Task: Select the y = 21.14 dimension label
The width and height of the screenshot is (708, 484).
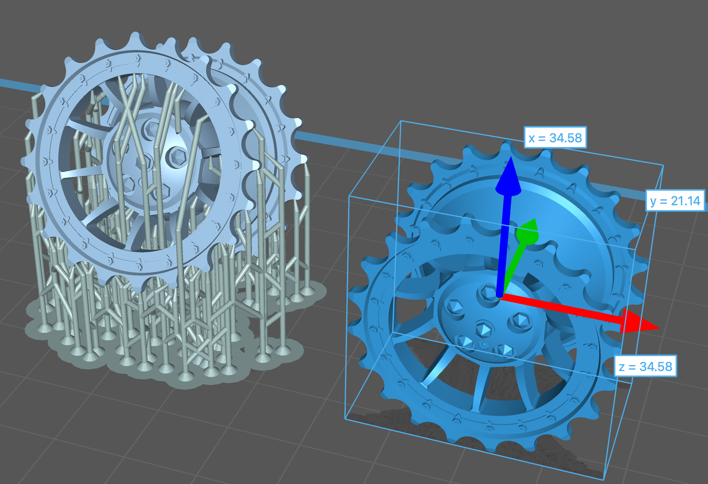Action: pos(675,201)
